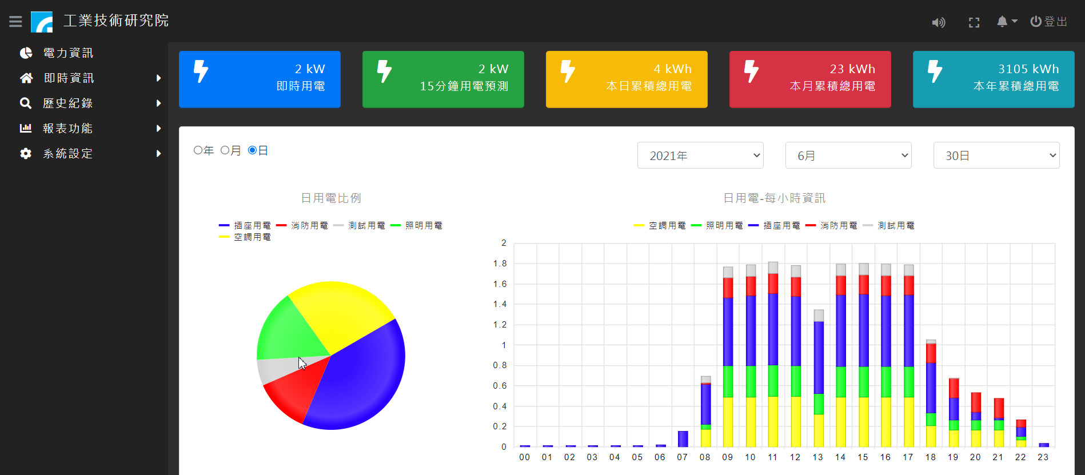Click the hamburger menu icon
Image resolution: width=1085 pixels, height=475 pixels.
coord(15,22)
